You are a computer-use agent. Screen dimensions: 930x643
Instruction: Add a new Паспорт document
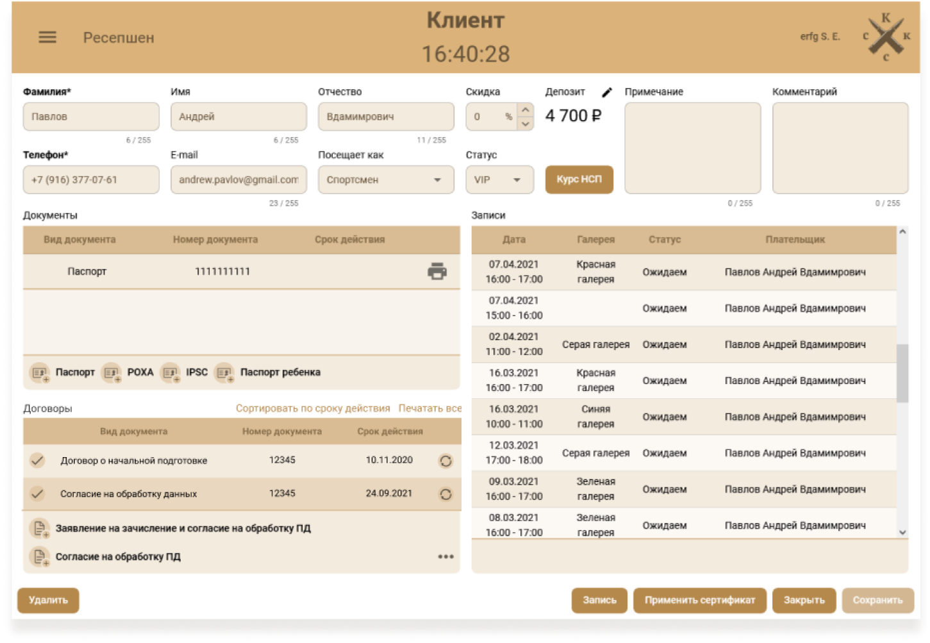40,372
